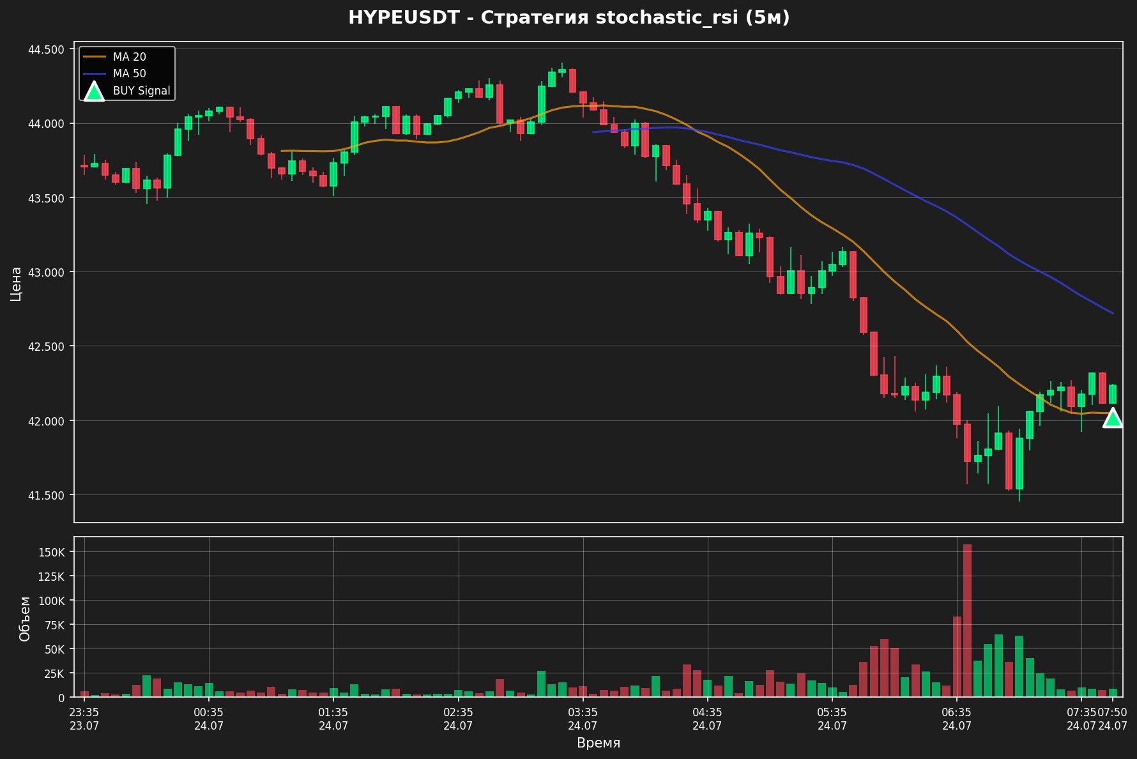Click the BUY Signal triangle marker on the chart
This screenshot has height=759, width=1137.
(1112, 418)
